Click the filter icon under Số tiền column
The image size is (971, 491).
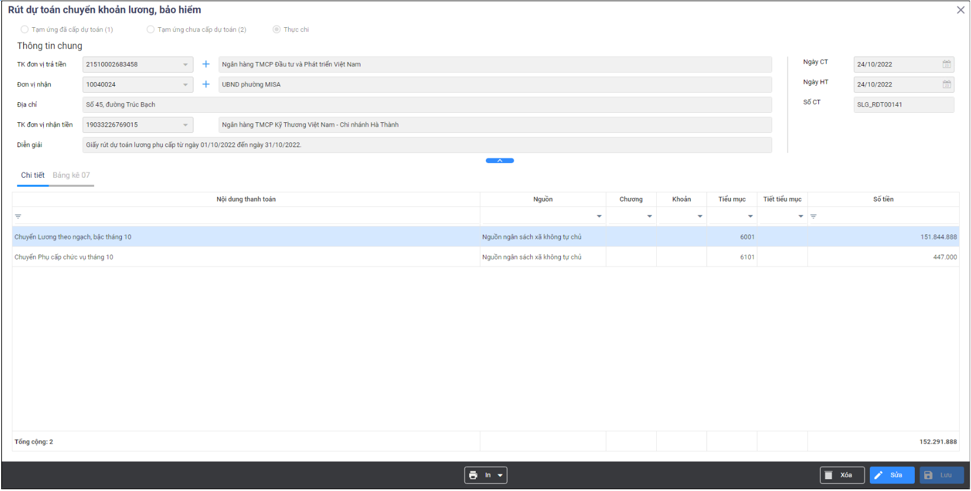click(814, 216)
